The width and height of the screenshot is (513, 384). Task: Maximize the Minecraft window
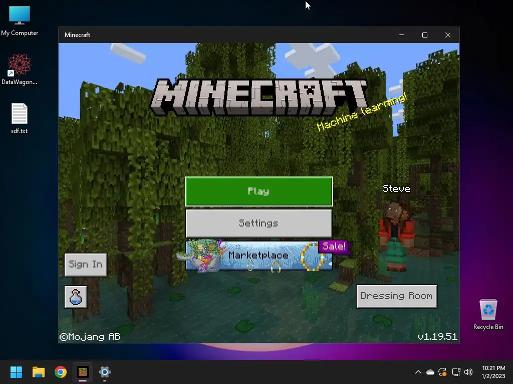425,35
